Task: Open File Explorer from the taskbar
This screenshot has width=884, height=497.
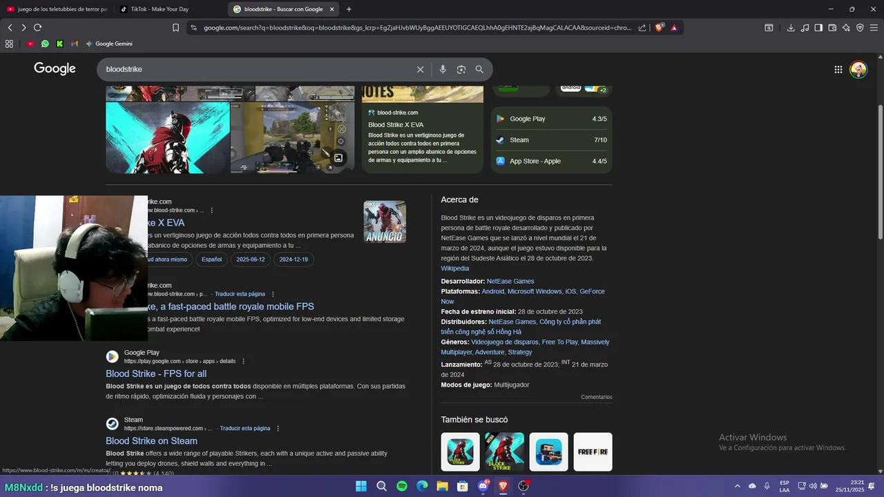Action: click(442, 486)
